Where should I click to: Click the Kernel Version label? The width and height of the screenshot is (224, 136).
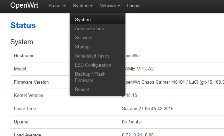(x=29, y=96)
